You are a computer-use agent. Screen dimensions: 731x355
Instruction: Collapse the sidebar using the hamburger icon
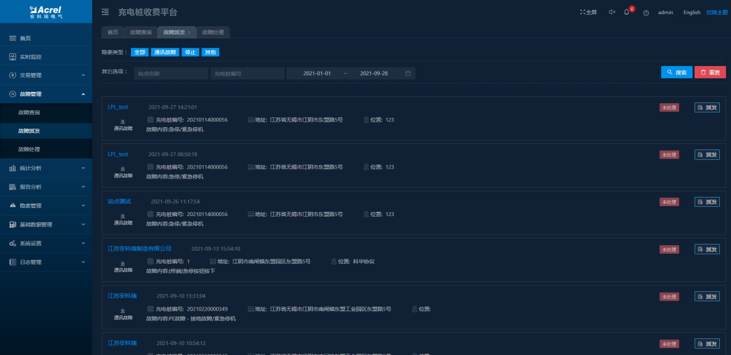pos(105,12)
